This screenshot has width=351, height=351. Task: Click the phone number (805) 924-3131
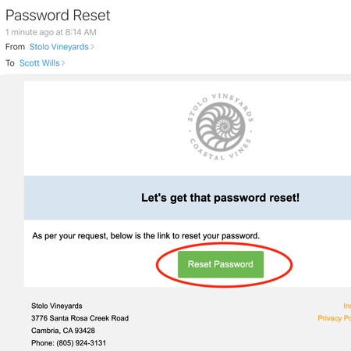point(81,343)
